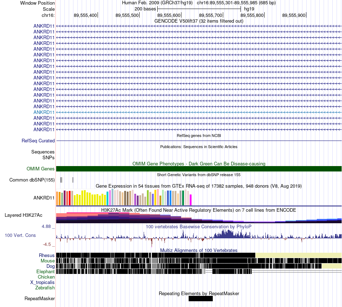Image resolution: width=342 pixels, height=307 pixels.
Task: Click the hg19 label beside the scale bar
Action: coord(249,9)
